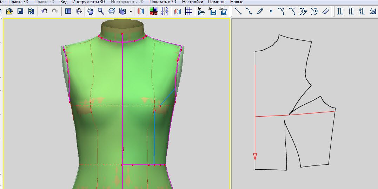Activate the magnifier zoom tool
Image resolution: width=378 pixels, height=189 pixels.
(101, 11)
